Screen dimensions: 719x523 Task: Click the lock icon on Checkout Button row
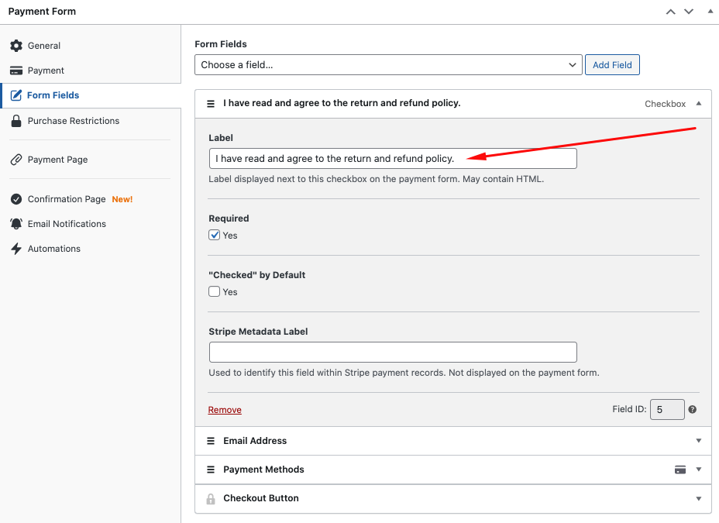coord(210,498)
